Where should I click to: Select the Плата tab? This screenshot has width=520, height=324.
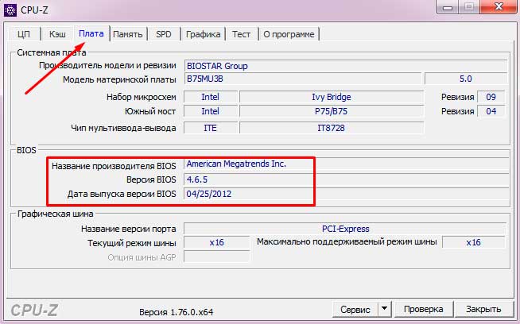[91, 34]
